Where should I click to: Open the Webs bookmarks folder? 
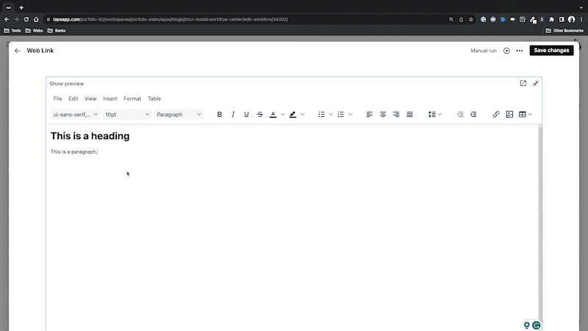point(34,31)
